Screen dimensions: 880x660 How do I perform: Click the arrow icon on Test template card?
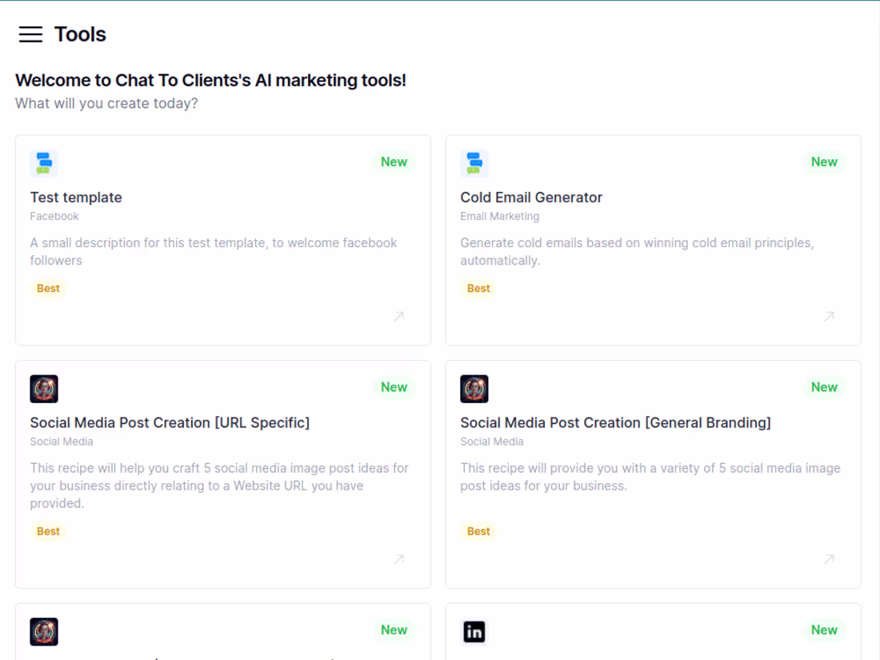pos(398,317)
